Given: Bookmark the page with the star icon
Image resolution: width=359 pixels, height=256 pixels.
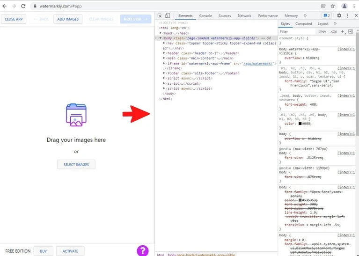Looking at the screenshot, I should point(333,6).
